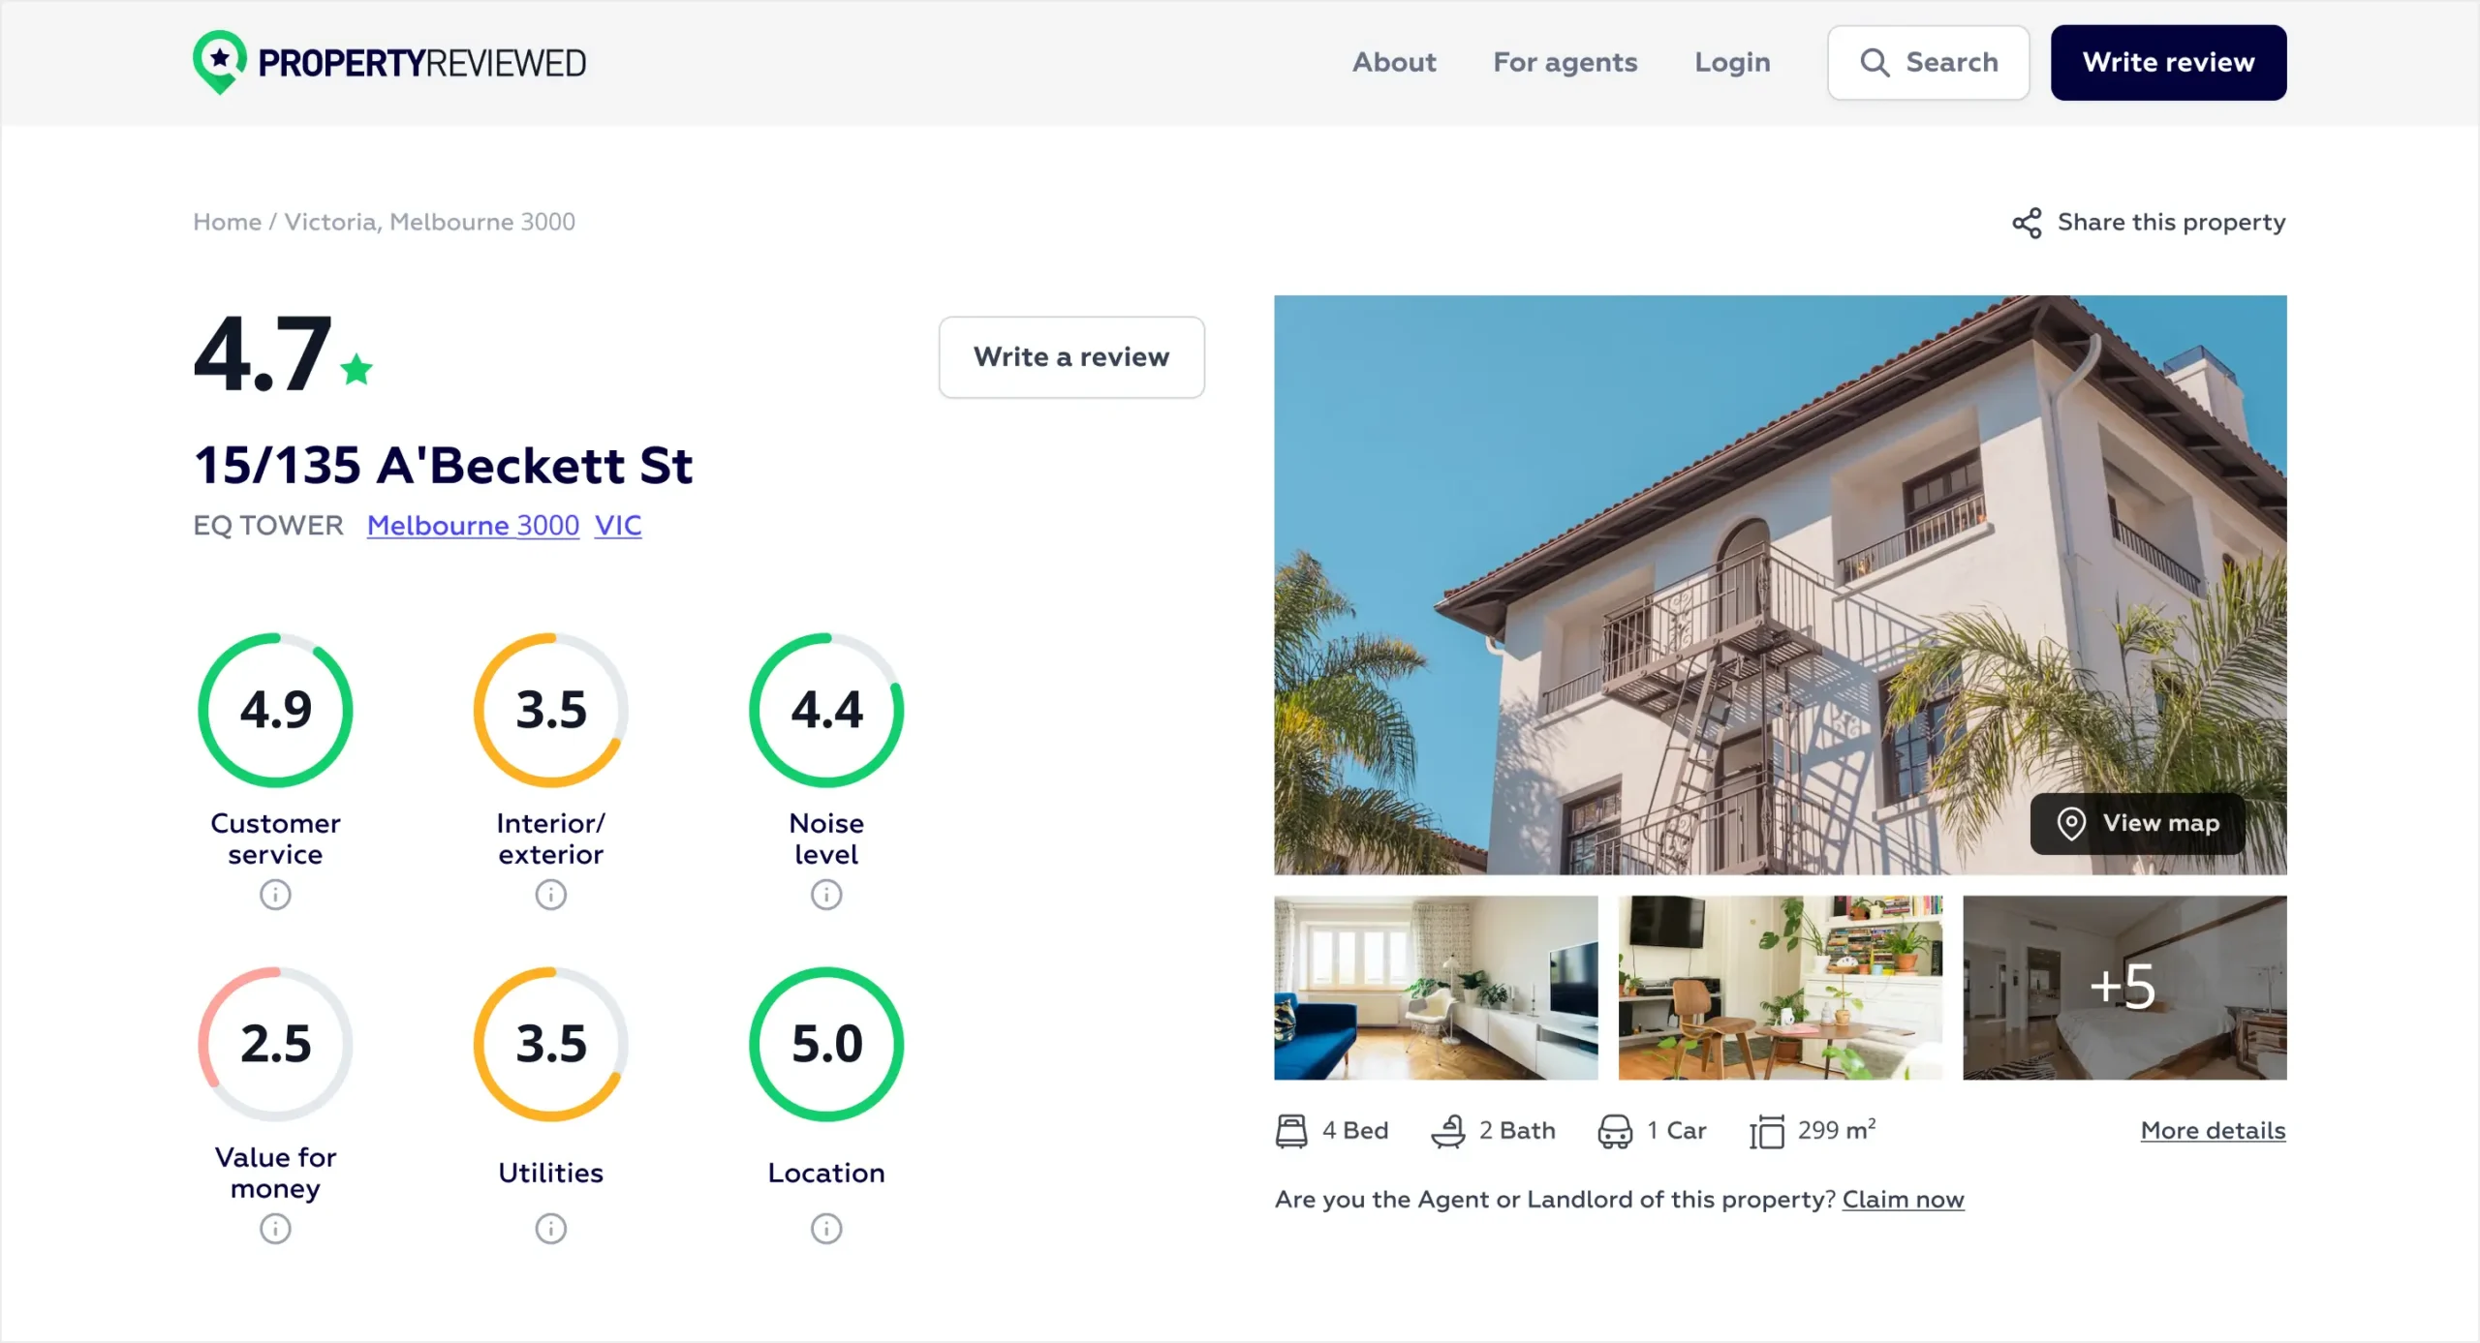Go to the Login page
Screen dimensions: 2480x1343
[x=1732, y=63]
